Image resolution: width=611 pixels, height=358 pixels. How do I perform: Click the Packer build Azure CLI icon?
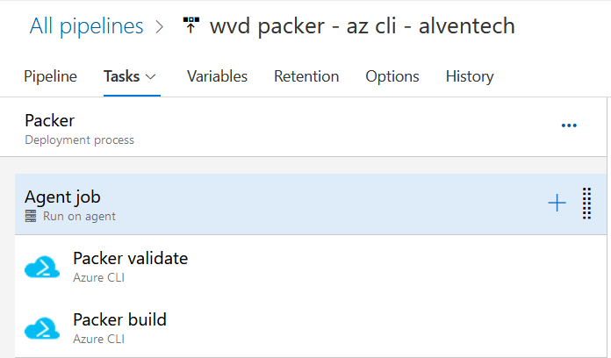[42, 328]
